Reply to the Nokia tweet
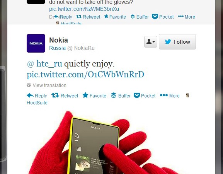The height and width of the screenshot is (174, 223). click(37, 96)
